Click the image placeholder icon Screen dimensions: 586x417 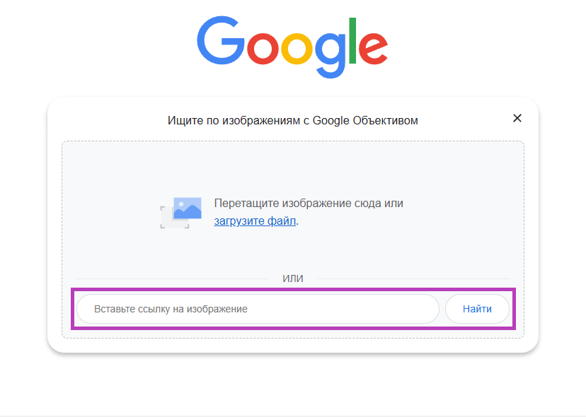tap(180, 212)
